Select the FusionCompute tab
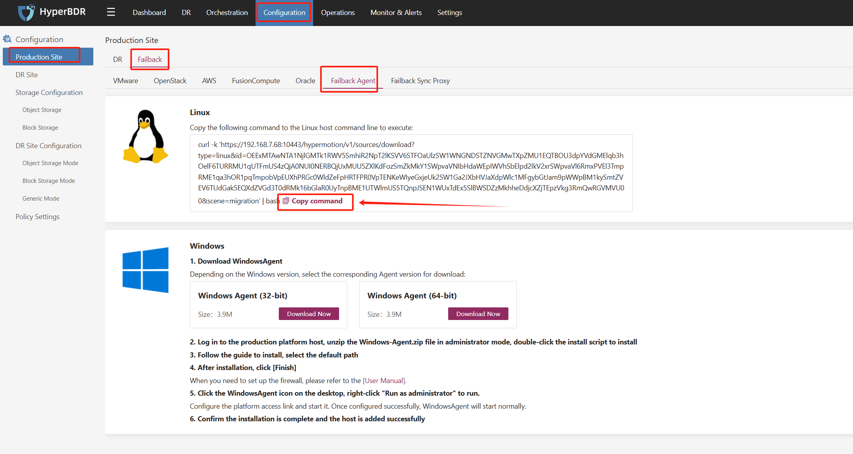Viewport: 853px width, 454px height. tap(256, 80)
